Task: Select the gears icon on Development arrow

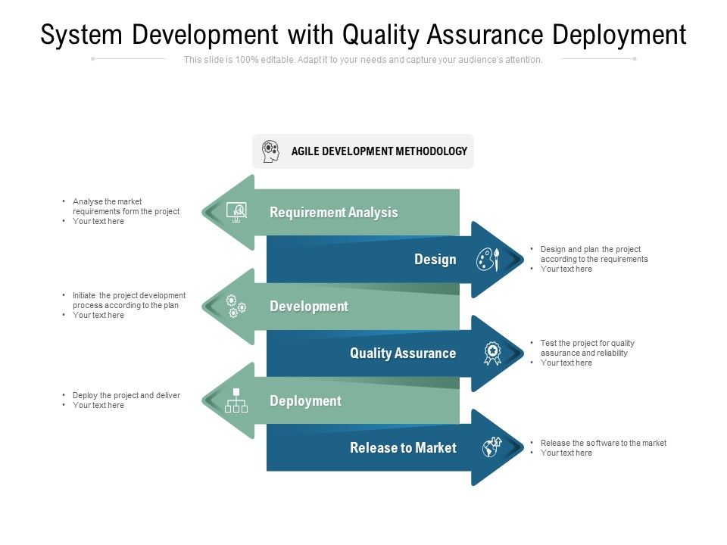Action: pos(236,307)
